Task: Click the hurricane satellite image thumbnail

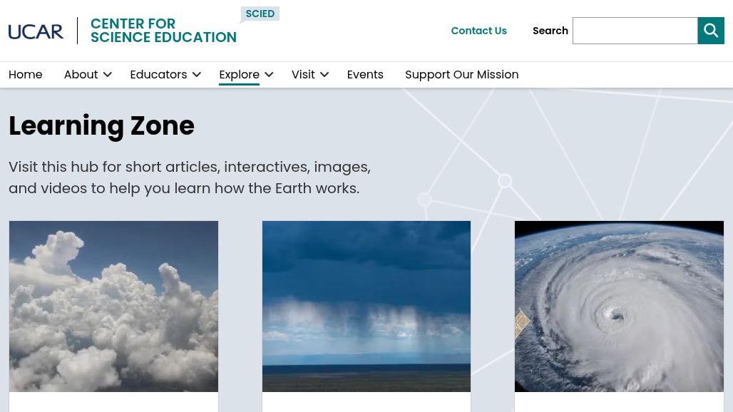Action: tap(619, 306)
